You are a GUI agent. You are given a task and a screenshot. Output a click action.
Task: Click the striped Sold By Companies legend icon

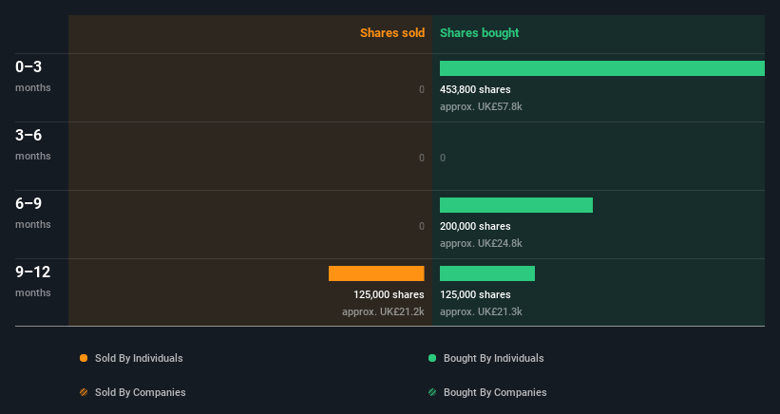(84, 392)
